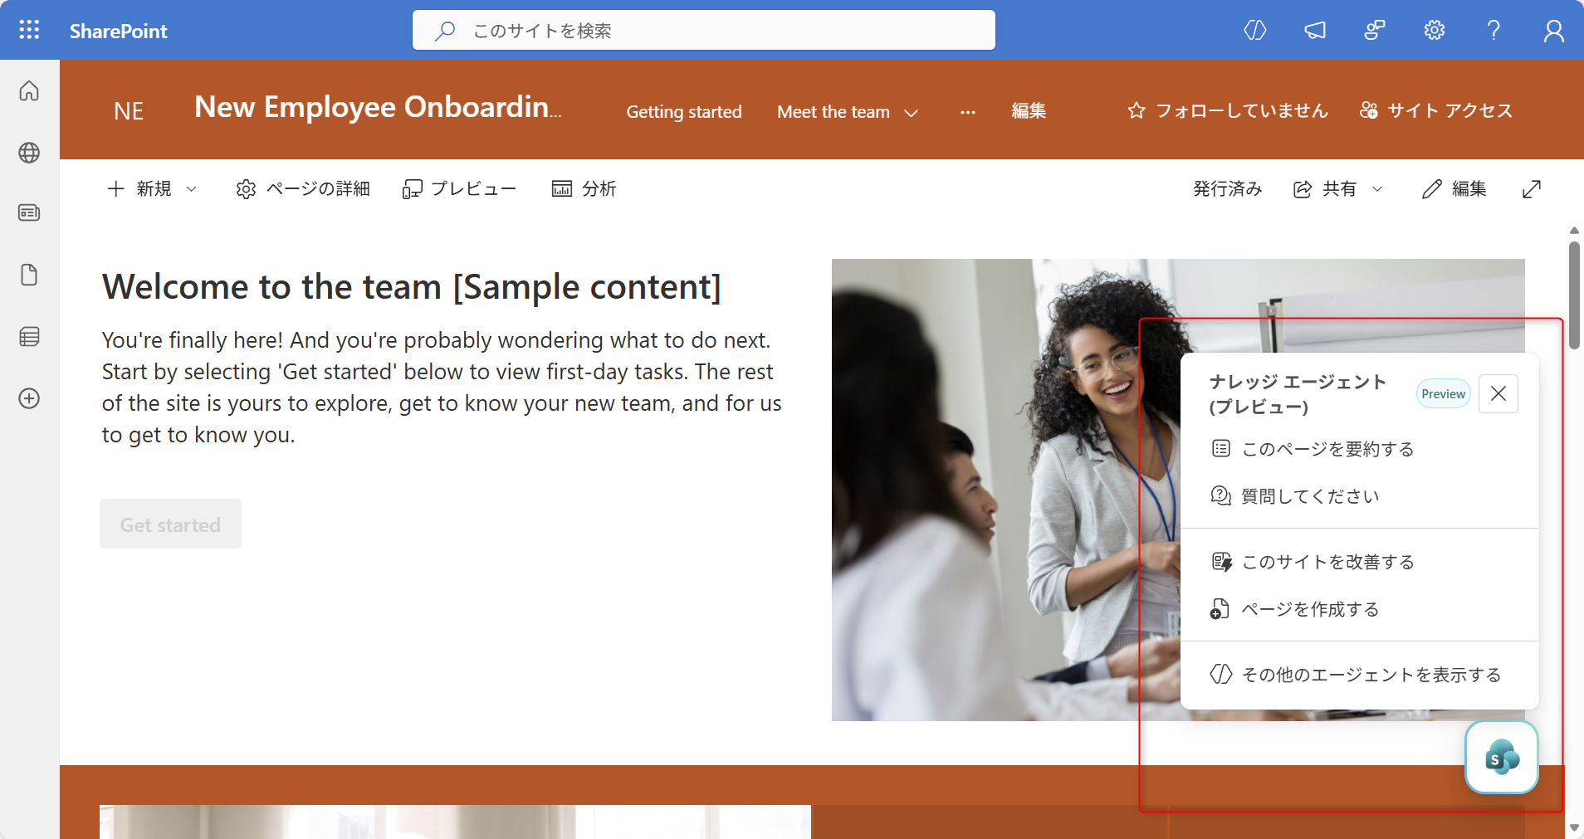Enable プレビュー mode for the page

(459, 188)
